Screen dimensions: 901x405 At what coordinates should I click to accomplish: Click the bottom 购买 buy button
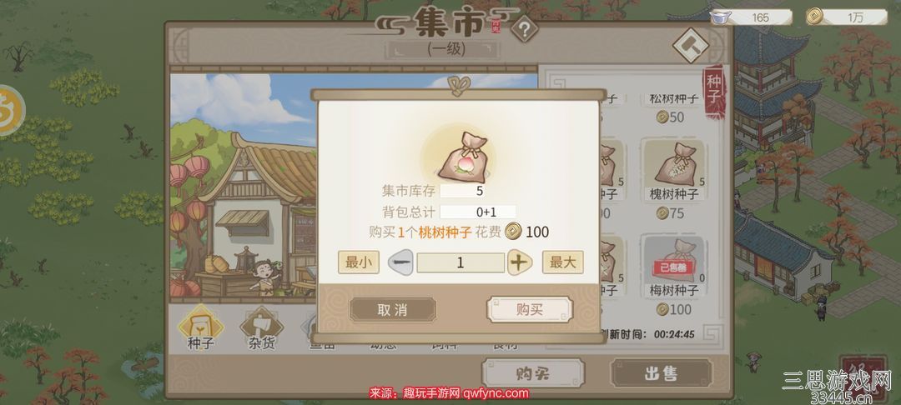pos(532,373)
